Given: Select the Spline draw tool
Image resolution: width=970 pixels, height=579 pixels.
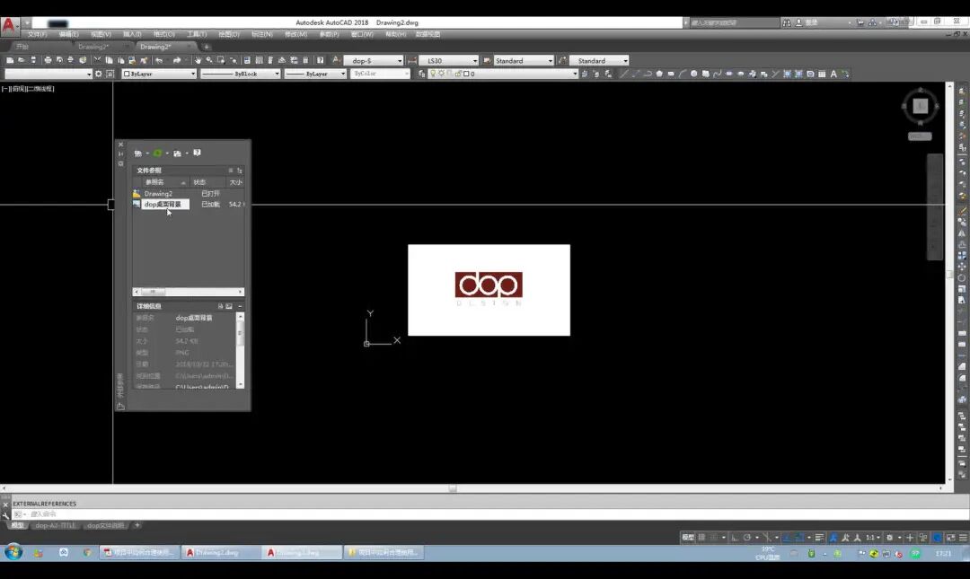Looking at the screenshot, I should [718, 74].
